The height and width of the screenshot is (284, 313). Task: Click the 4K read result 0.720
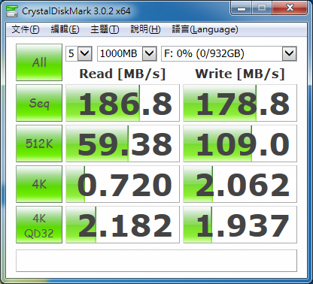(123, 184)
